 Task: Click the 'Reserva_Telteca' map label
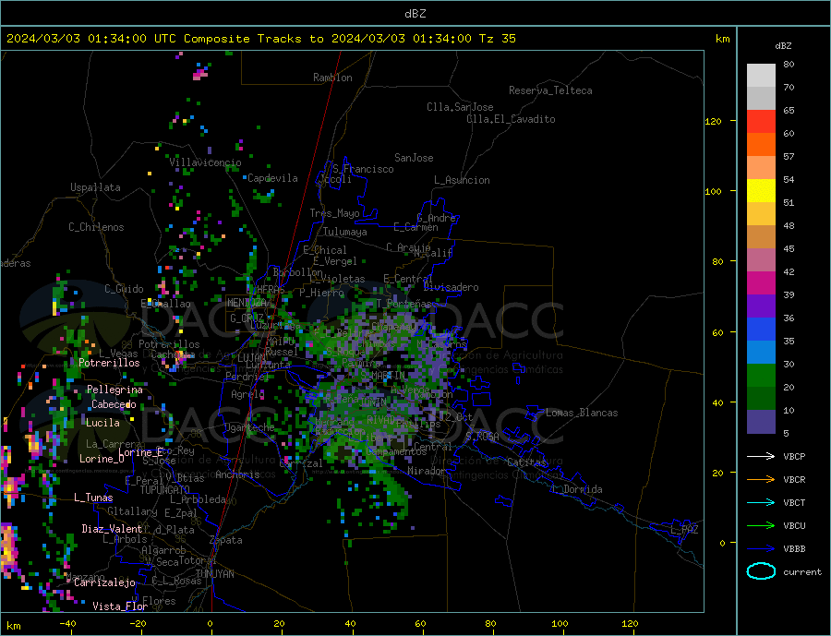click(x=550, y=90)
